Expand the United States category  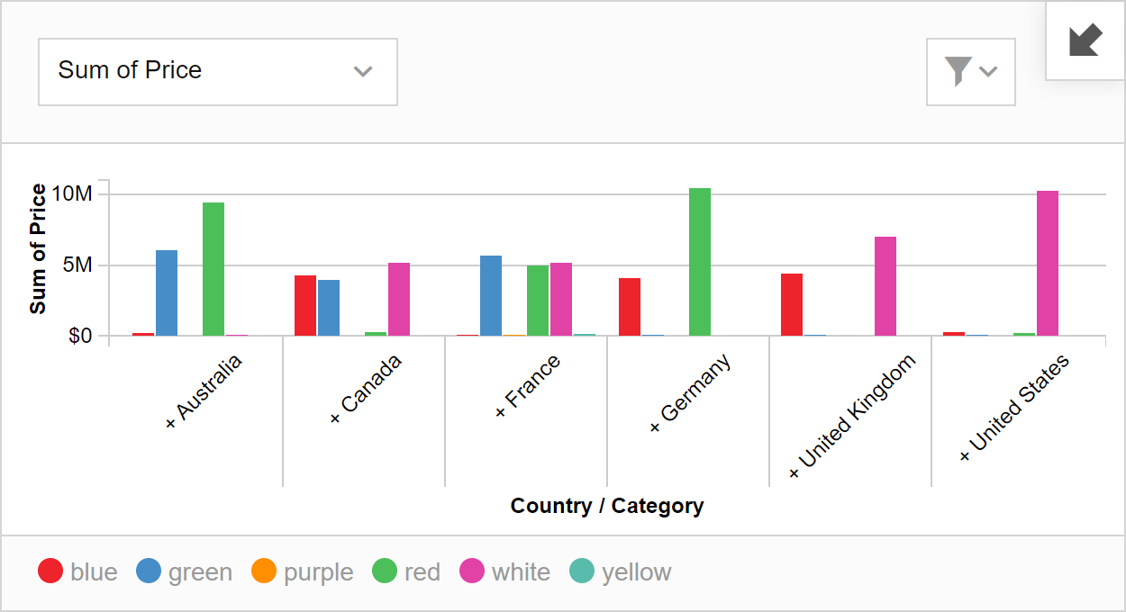point(1014,408)
